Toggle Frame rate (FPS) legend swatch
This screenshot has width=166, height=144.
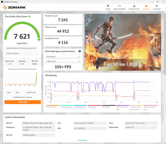pos(53,105)
